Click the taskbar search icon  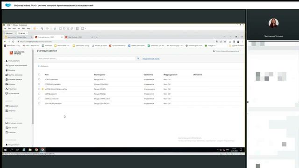click(x=11, y=150)
